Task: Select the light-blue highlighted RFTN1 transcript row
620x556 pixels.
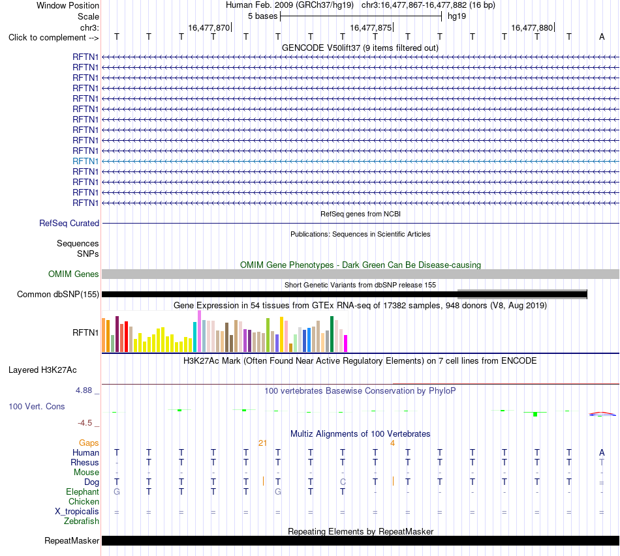Action: coord(361,161)
